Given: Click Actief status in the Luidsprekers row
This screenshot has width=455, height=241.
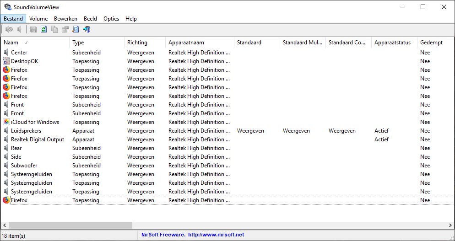Looking at the screenshot, I should pos(381,131).
